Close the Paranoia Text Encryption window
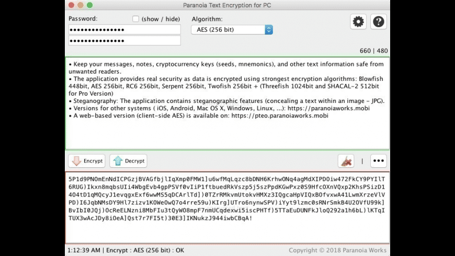 (x=71, y=5)
